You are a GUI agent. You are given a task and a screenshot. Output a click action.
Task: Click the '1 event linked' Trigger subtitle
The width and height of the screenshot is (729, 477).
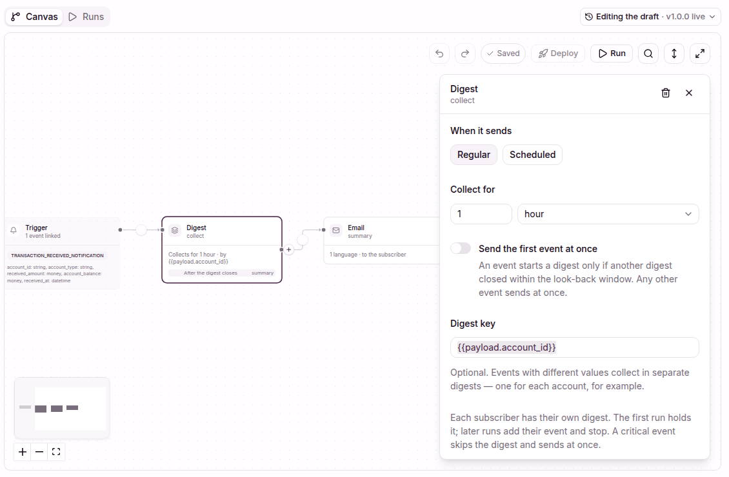pyautogui.click(x=43, y=236)
